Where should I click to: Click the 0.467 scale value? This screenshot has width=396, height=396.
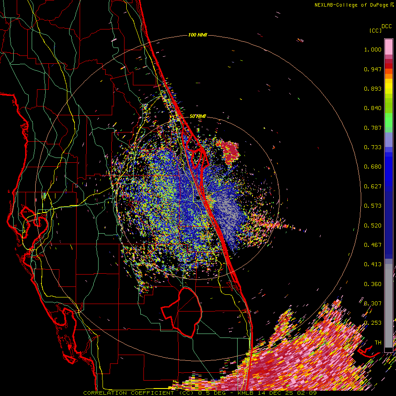373,245
